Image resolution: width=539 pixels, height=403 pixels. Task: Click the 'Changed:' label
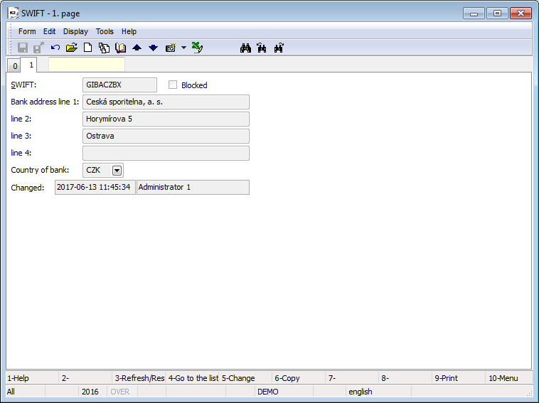[x=28, y=188]
